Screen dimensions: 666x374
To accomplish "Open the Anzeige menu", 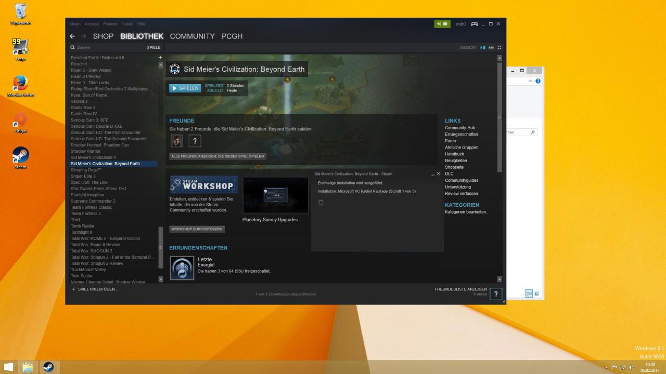I will click(92, 24).
